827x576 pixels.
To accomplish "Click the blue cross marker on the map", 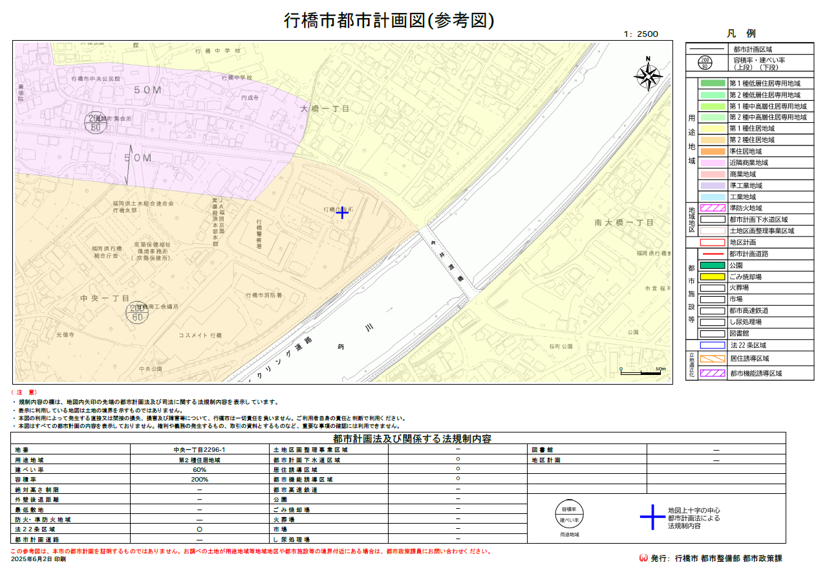I will [343, 213].
